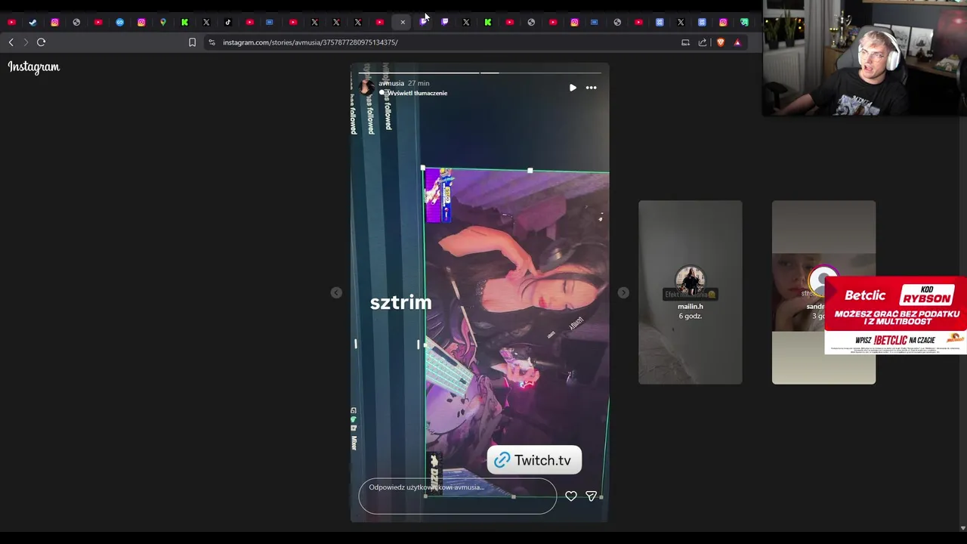This screenshot has width=967, height=544.
Task: Open the Brave Rewards triangle icon
Action: pyautogui.click(x=737, y=42)
